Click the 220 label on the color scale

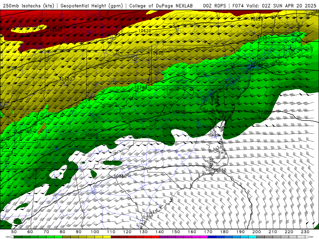click(289, 232)
